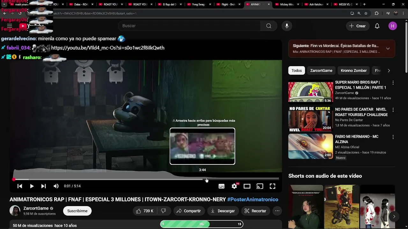Switch to the MESSI VS. C browser tab
This screenshot has height=229, width=408.
click(346, 4)
